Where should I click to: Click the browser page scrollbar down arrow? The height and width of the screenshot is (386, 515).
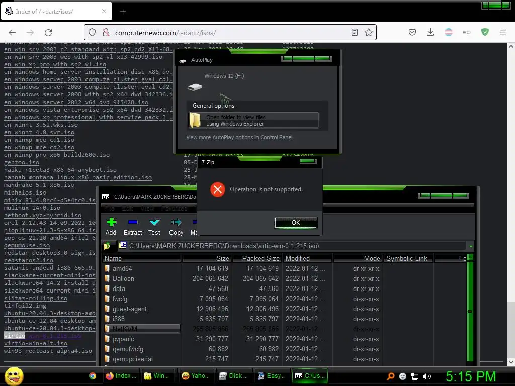point(511,362)
